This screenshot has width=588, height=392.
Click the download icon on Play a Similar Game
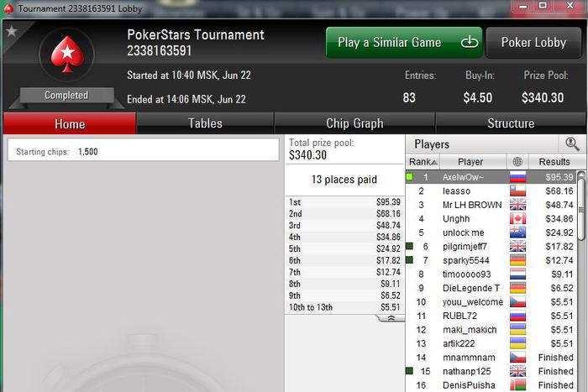click(x=469, y=42)
